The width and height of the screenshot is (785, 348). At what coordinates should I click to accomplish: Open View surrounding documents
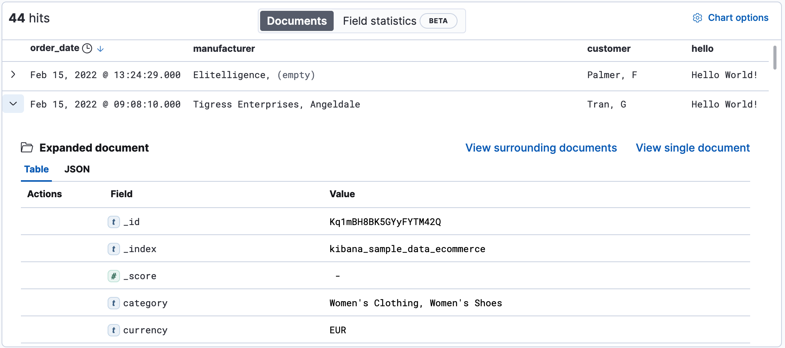coord(541,148)
